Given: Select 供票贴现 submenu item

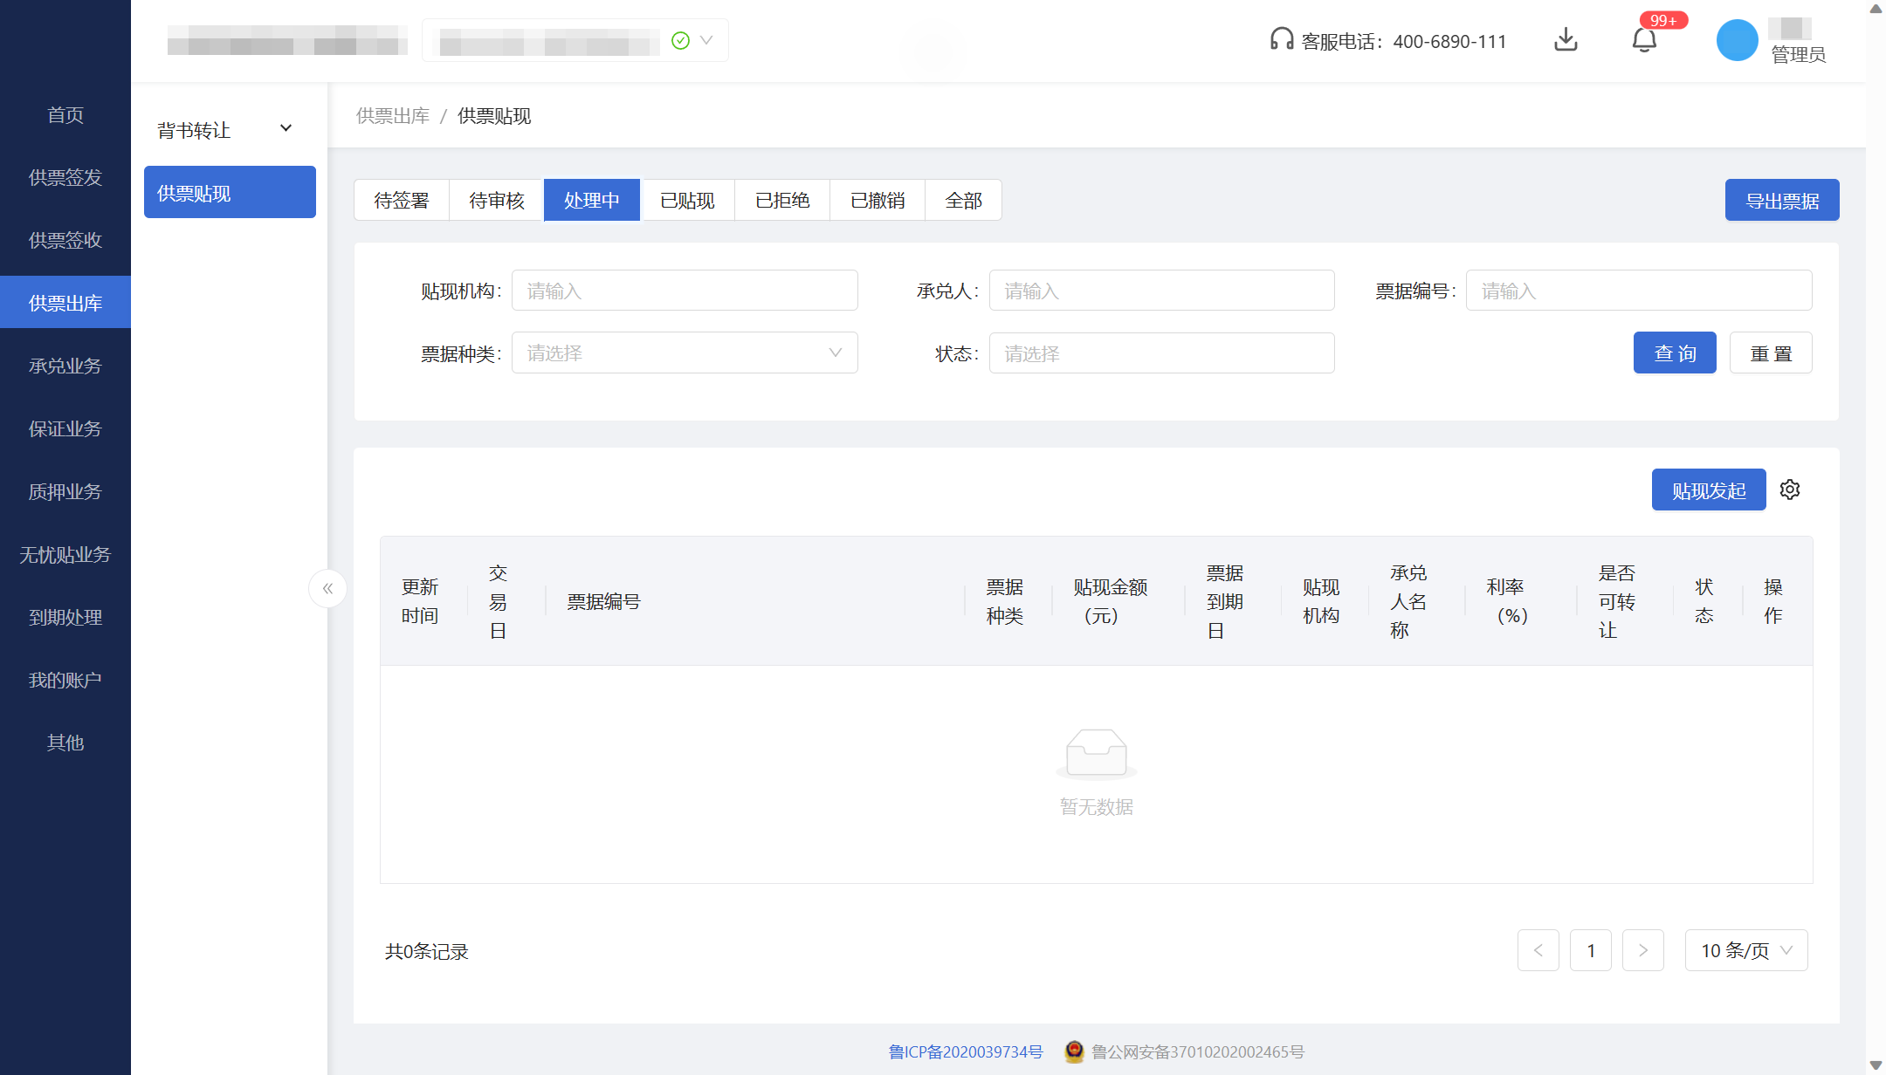Looking at the screenshot, I should tap(230, 192).
